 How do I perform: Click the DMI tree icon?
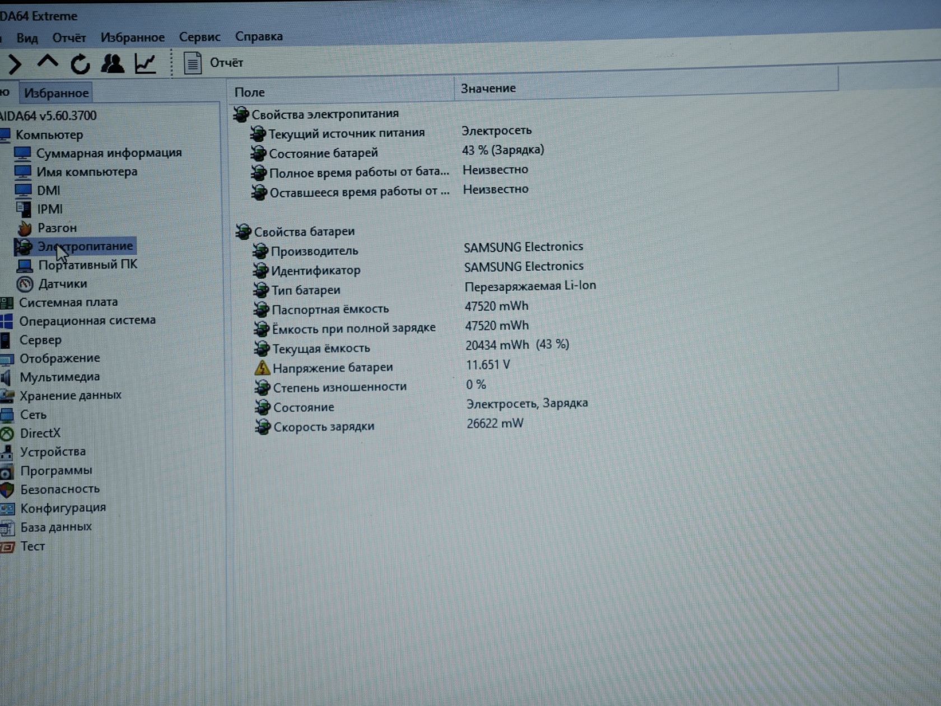(x=23, y=191)
